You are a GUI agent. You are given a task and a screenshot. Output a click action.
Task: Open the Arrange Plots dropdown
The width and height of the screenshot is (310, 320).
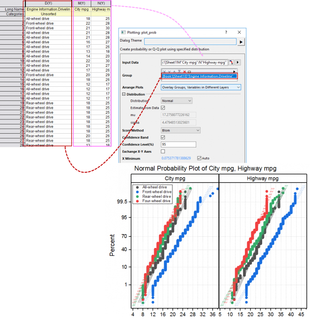(x=201, y=88)
